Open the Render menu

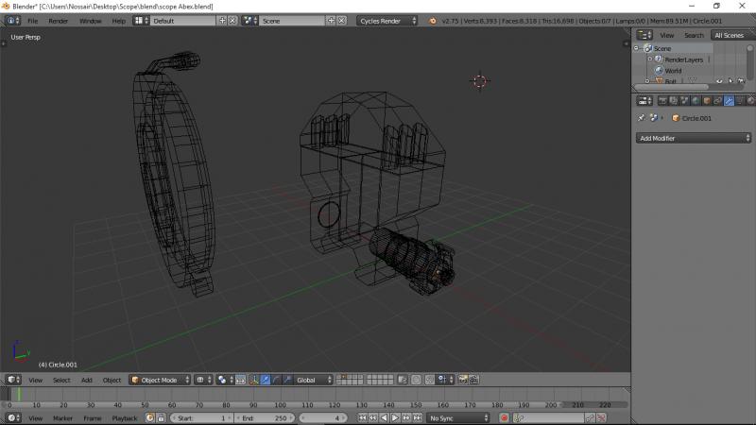(x=58, y=21)
